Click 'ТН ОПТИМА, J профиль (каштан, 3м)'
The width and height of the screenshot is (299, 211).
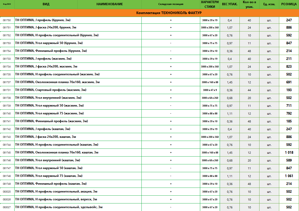tap(43, 129)
